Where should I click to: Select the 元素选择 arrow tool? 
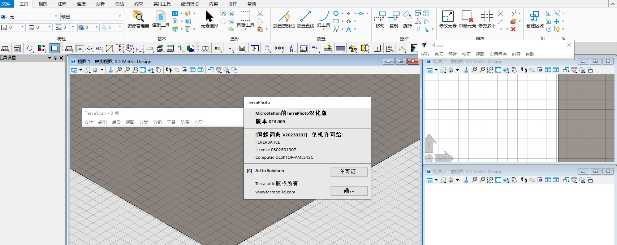click(x=210, y=19)
